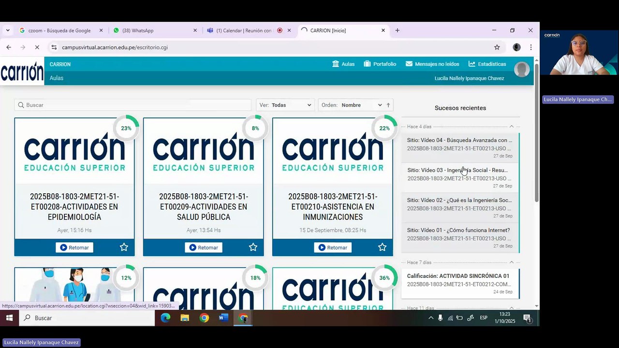The height and width of the screenshot is (348, 619).
Task: Click the 8% progress ring
Action: click(x=255, y=128)
